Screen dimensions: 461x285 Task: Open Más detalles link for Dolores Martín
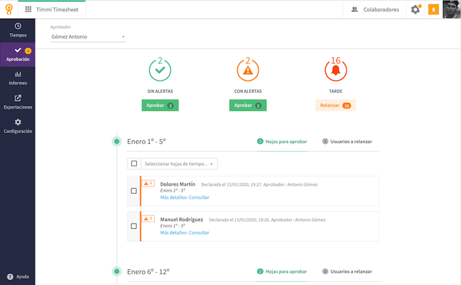[x=174, y=197]
